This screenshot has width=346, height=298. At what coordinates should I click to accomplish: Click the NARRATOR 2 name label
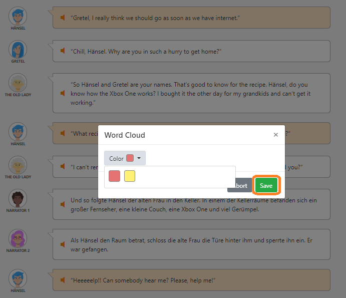point(18,250)
